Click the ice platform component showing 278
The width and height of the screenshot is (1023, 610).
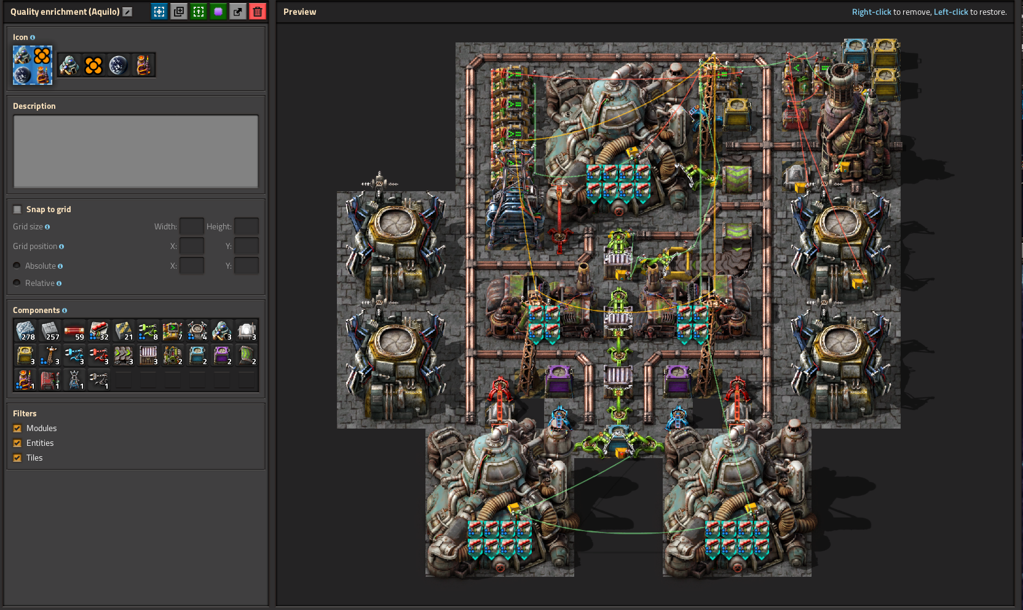pyautogui.click(x=25, y=331)
